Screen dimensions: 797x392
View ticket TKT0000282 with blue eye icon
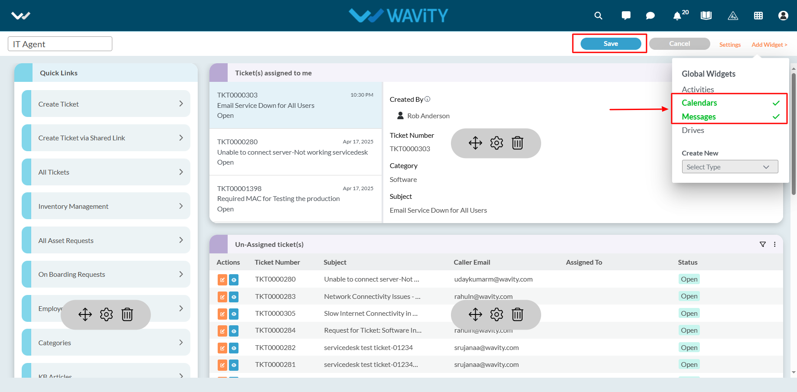point(234,348)
